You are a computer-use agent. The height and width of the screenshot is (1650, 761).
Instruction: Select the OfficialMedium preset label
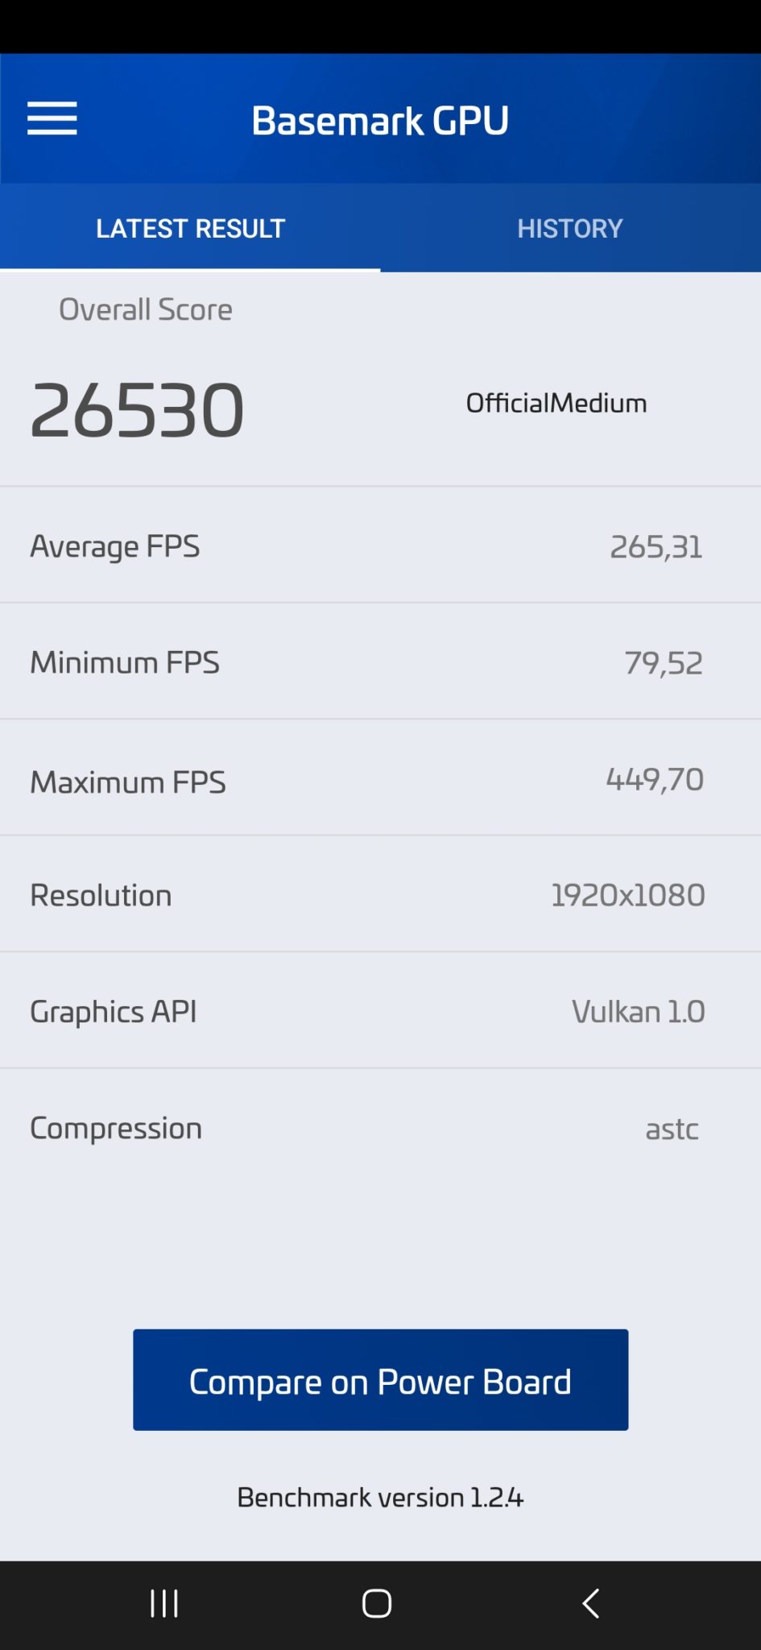pos(556,403)
